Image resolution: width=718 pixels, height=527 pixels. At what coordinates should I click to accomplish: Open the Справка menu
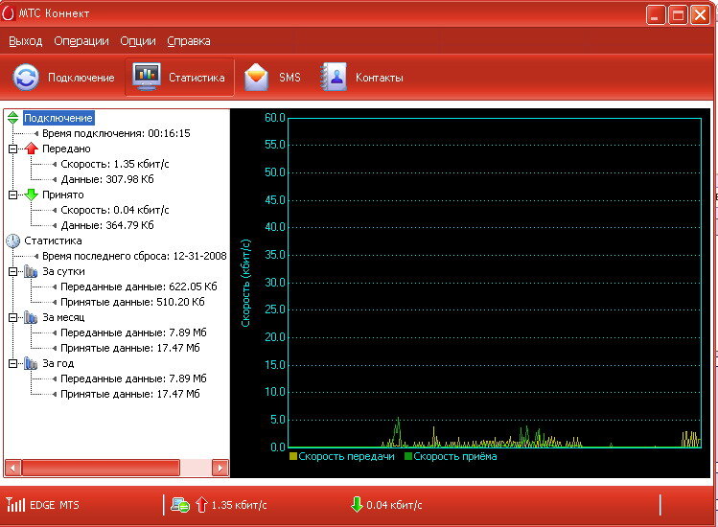tap(189, 41)
